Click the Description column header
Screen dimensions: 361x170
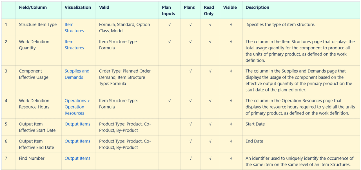257,7
